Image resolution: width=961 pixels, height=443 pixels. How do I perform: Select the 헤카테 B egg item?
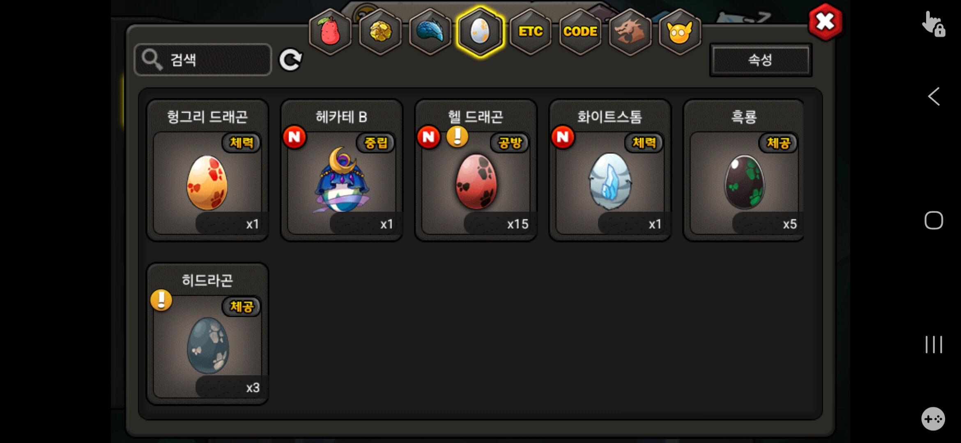[342, 170]
